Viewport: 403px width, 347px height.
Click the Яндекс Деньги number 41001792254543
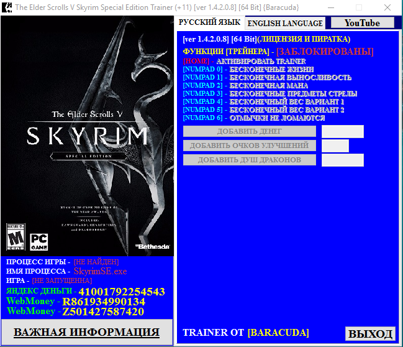[122, 292]
